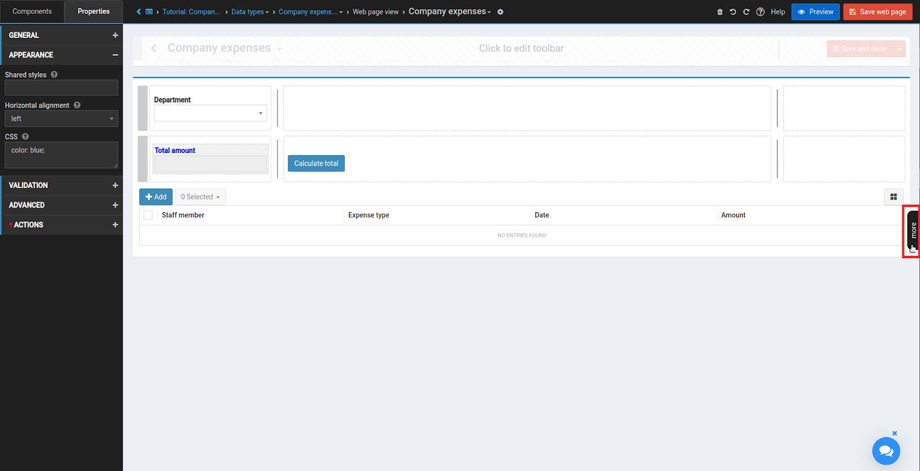Click the Save web page button

tap(877, 12)
